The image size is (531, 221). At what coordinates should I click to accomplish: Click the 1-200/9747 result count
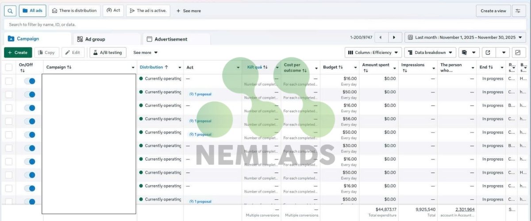tap(361, 38)
